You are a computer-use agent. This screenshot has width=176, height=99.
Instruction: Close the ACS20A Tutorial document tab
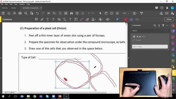(x=41, y=8)
